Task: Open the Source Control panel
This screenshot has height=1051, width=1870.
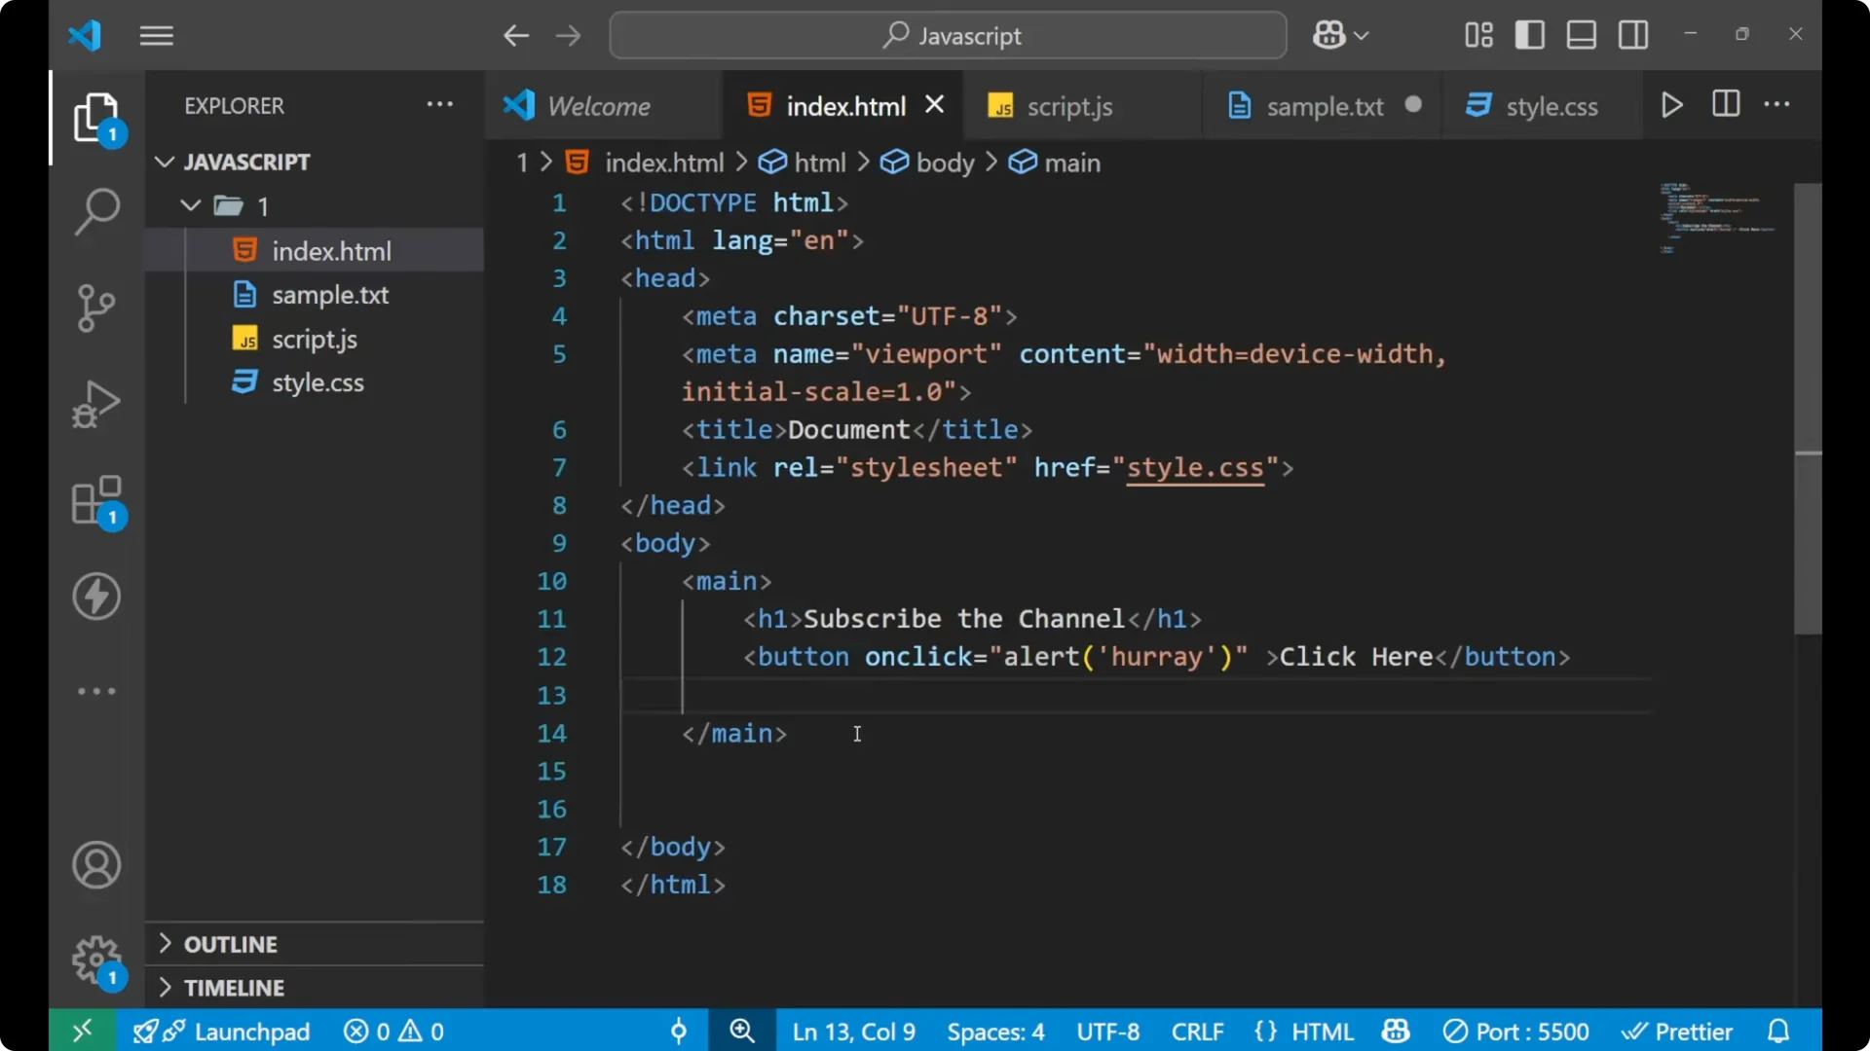Action: click(x=95, y=308)
